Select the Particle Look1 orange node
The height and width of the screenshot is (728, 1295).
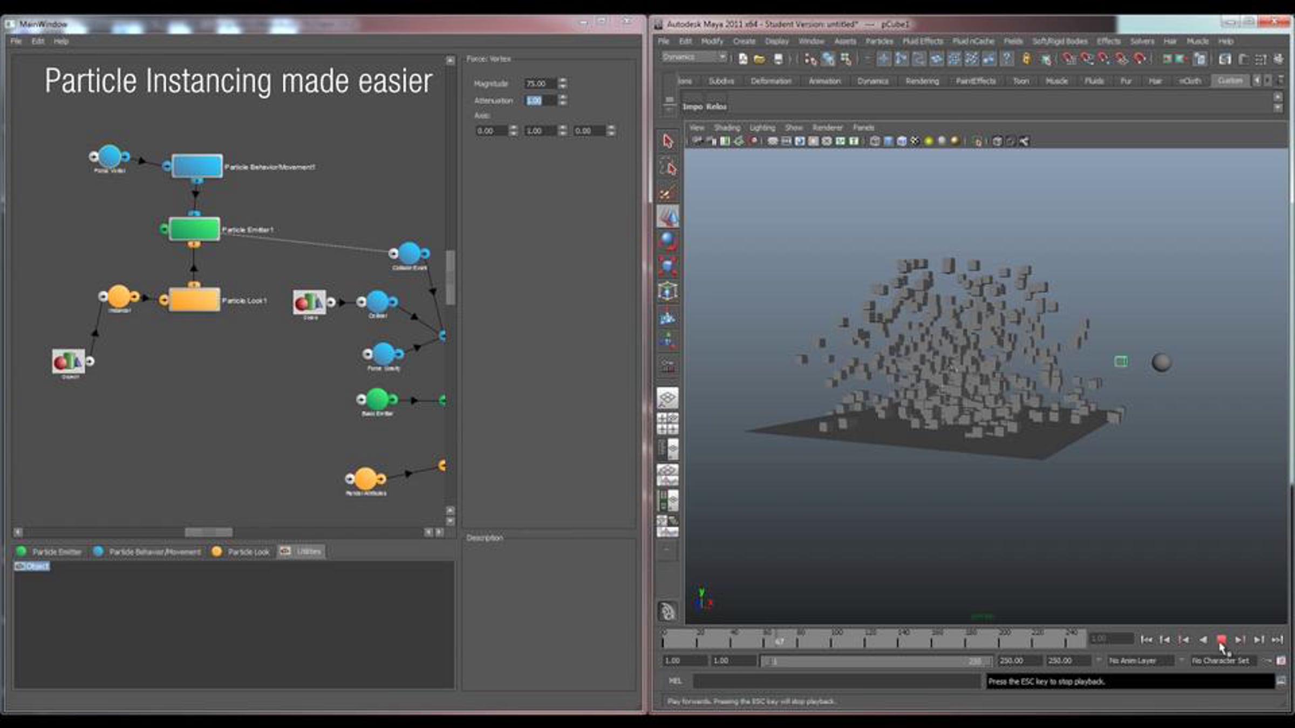point(194,300)
